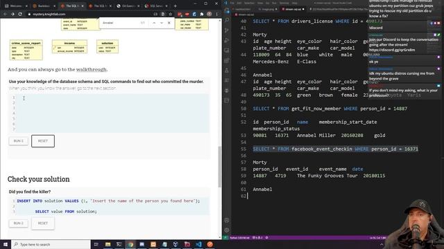Click the RESET button under the query editor
The height and width of the screenshot is (249, 444).
(x=43, y=141)
